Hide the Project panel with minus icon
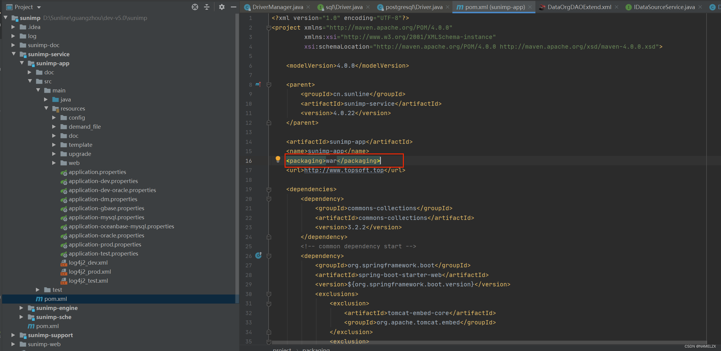 point(233,7)
